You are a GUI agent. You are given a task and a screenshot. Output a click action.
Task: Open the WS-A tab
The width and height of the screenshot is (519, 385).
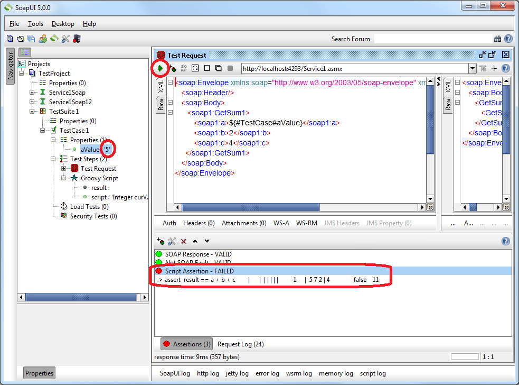pos(281,223)
